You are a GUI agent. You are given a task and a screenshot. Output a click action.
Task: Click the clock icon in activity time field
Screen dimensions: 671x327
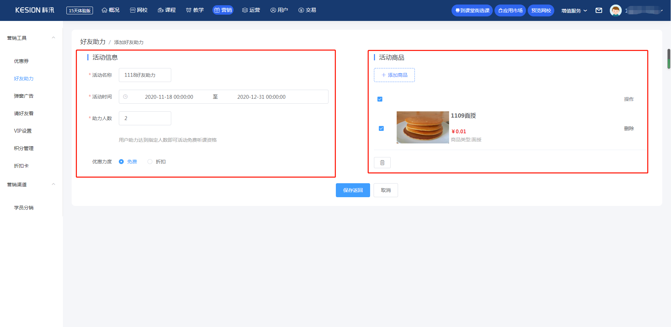pos(125,97)
